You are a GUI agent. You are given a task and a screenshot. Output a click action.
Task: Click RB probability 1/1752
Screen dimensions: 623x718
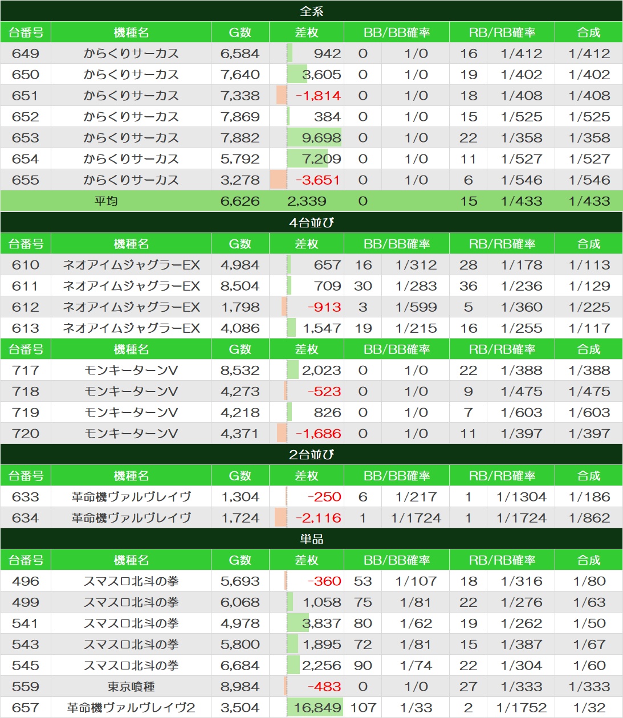tap(522, 708)
